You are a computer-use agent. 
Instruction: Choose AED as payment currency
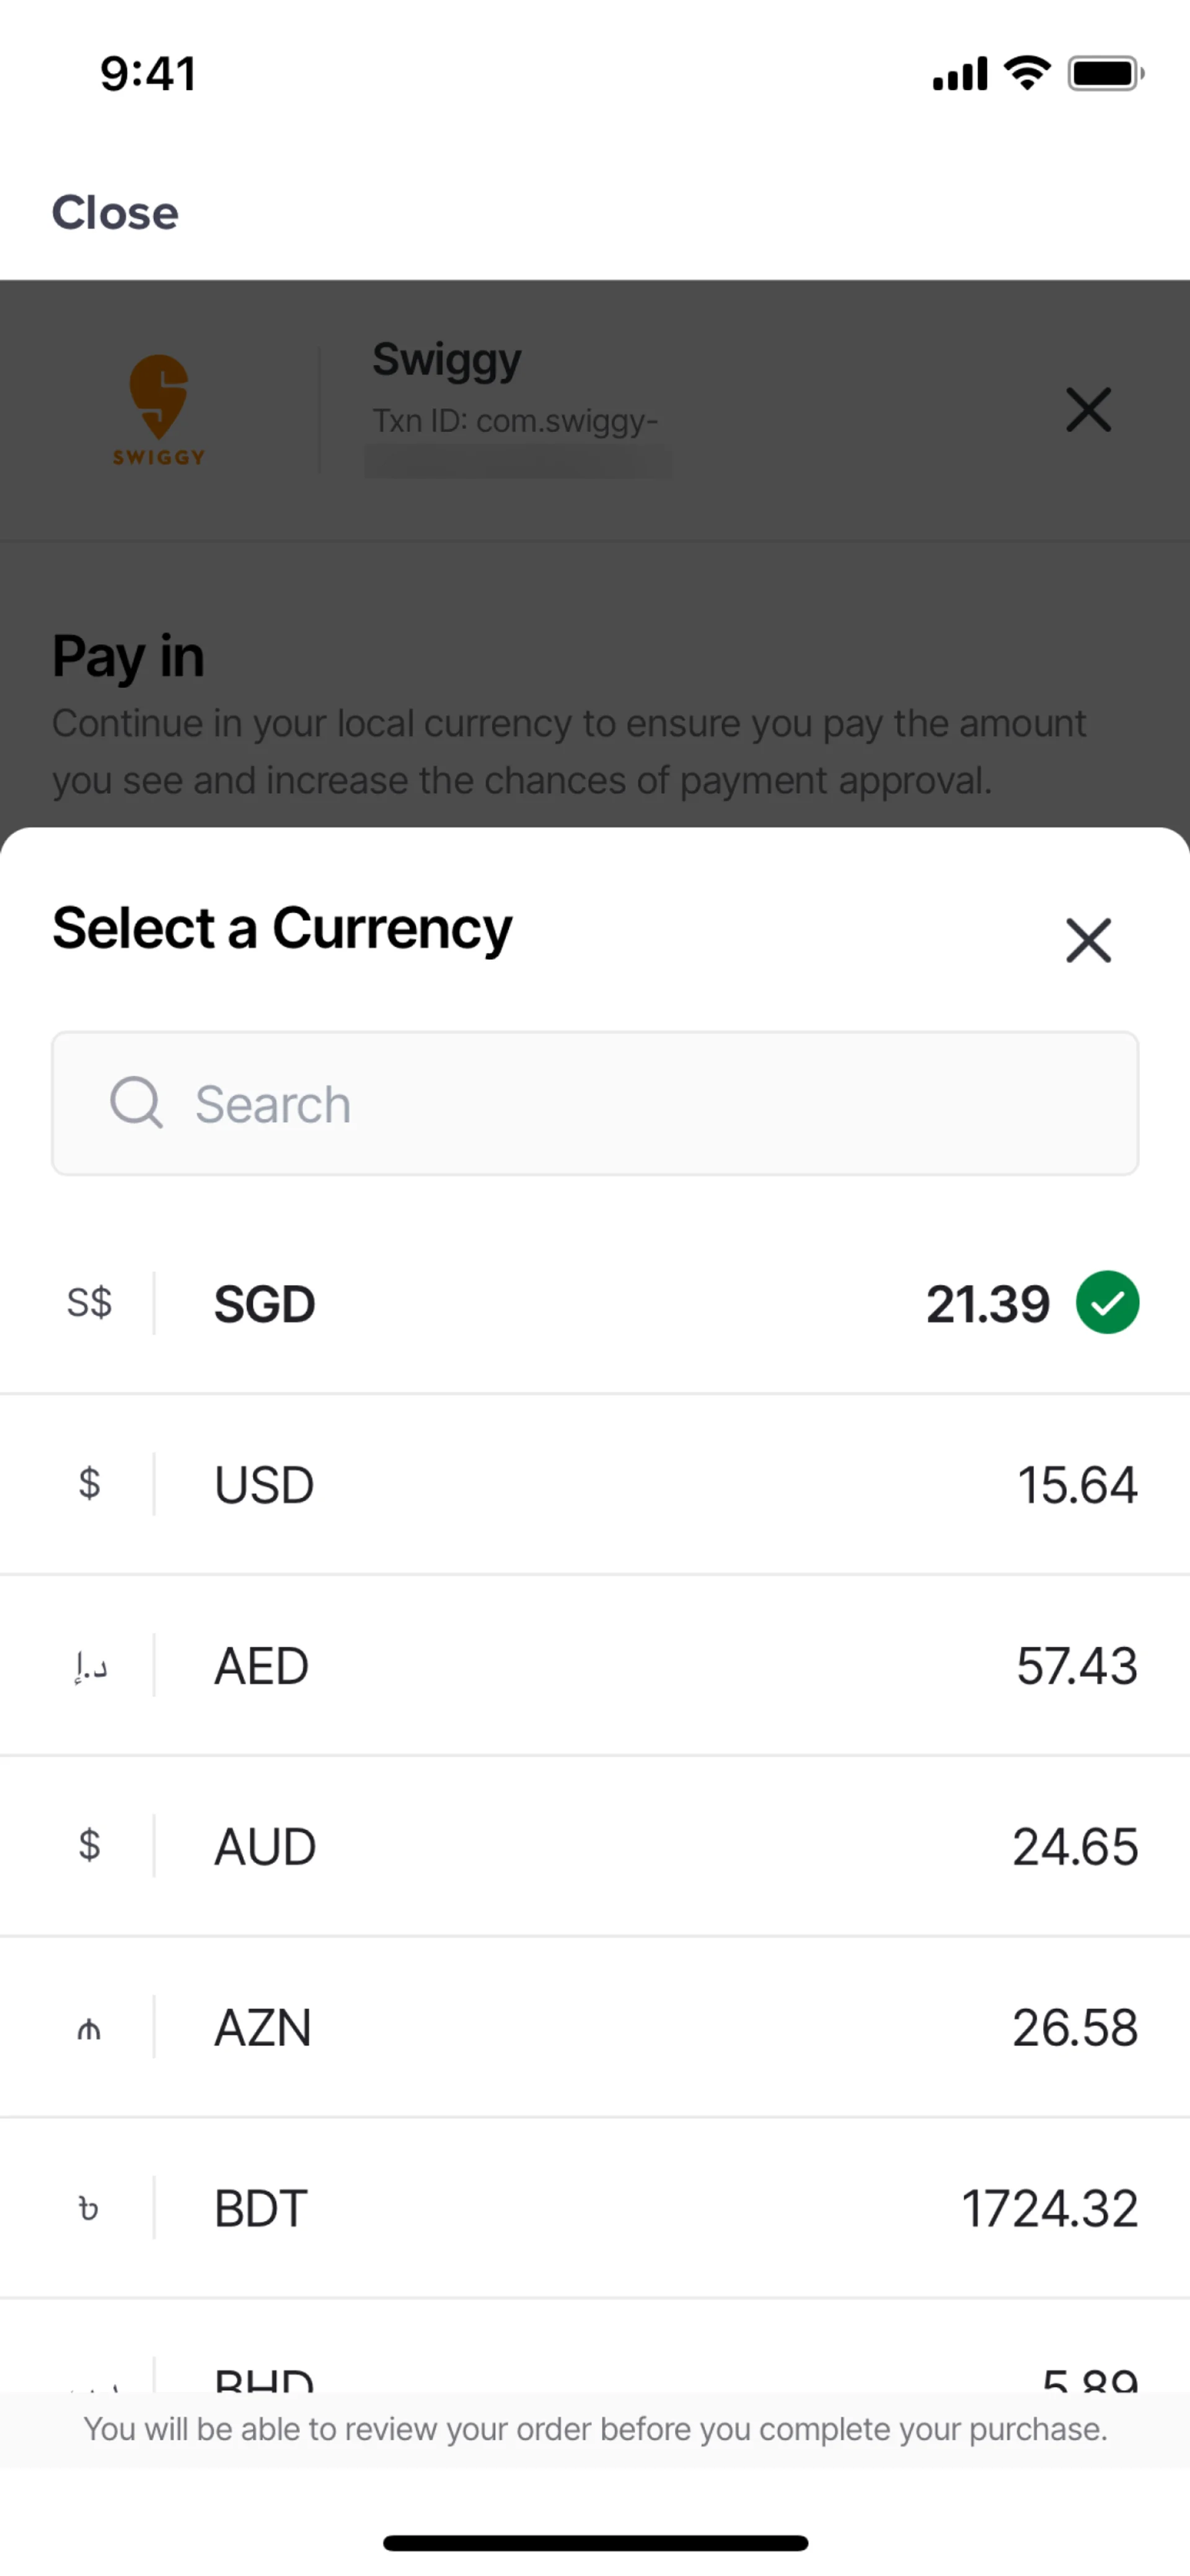point(595,1666)
